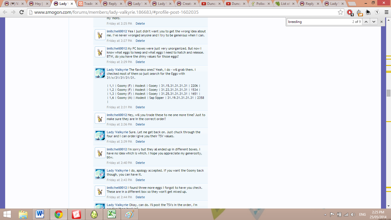Click the Chrome icon in the taskbar
The image size is (391, 220).
click(59, 214)
